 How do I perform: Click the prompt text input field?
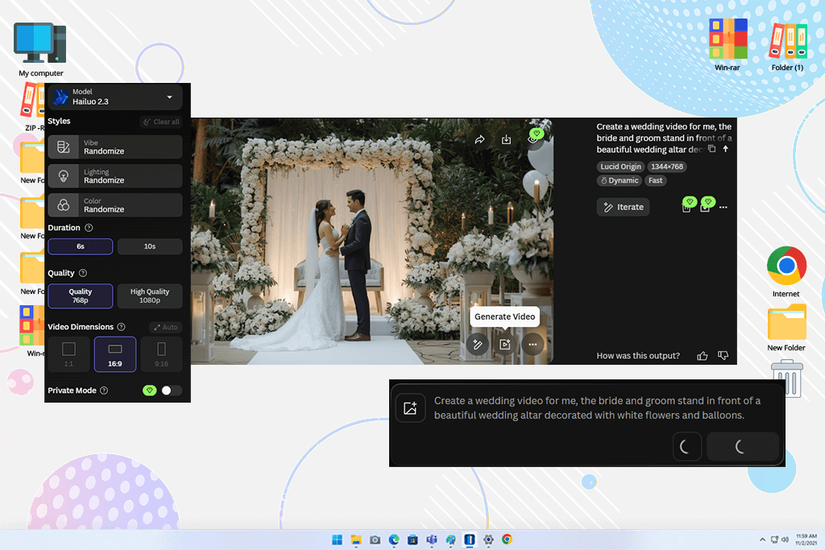coord(597,408)
